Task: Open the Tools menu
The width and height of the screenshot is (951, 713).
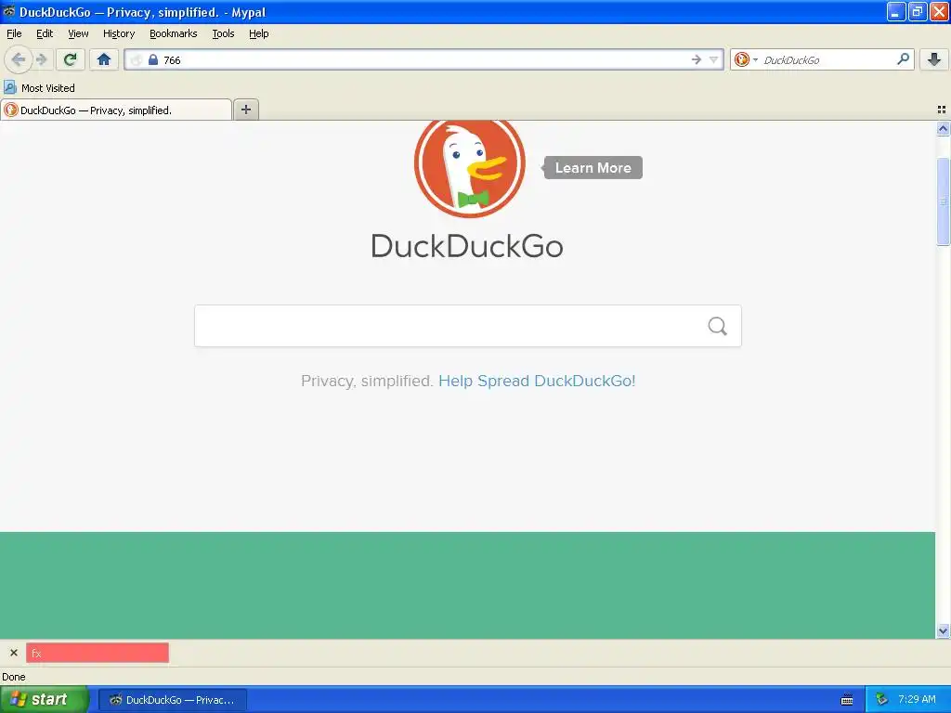Action: point(223,34)
